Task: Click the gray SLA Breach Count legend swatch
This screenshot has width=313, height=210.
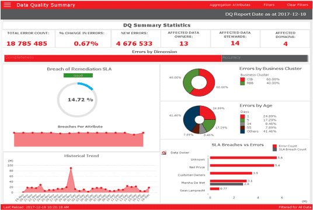Action: 274,150
